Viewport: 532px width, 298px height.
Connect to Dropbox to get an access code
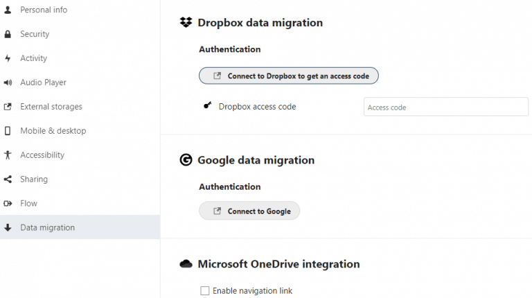[288, 76]
